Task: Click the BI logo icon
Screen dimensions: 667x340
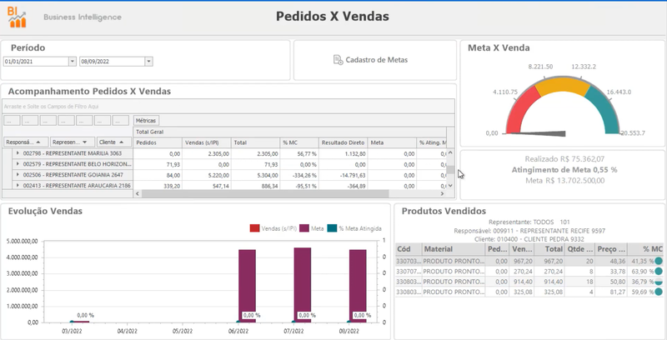Action: (x=17, y=17)
